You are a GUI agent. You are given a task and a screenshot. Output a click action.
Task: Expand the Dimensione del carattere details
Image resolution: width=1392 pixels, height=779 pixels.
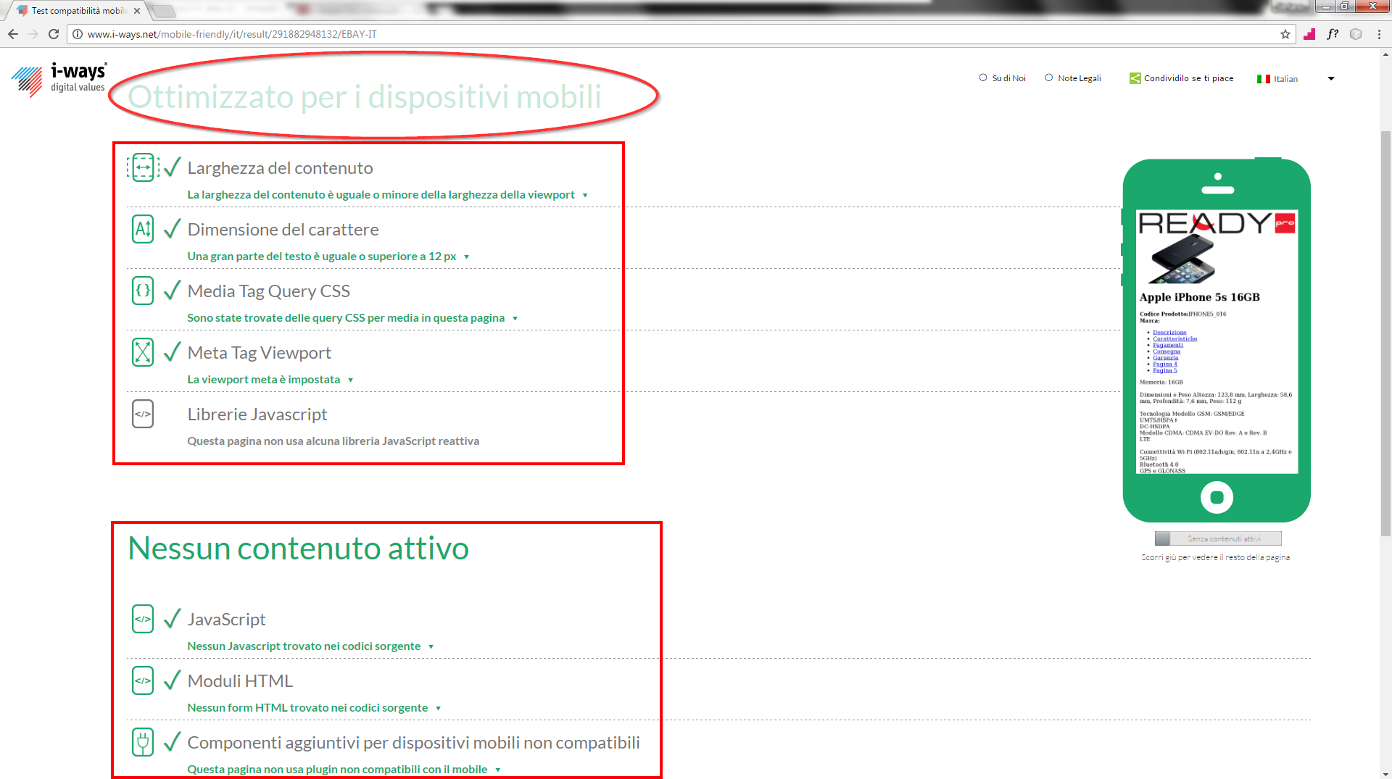466,257
